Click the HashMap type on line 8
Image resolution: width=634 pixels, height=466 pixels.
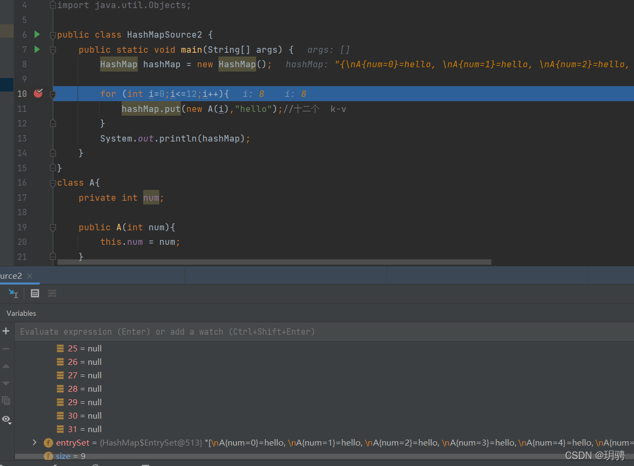(x=119, y=64)
